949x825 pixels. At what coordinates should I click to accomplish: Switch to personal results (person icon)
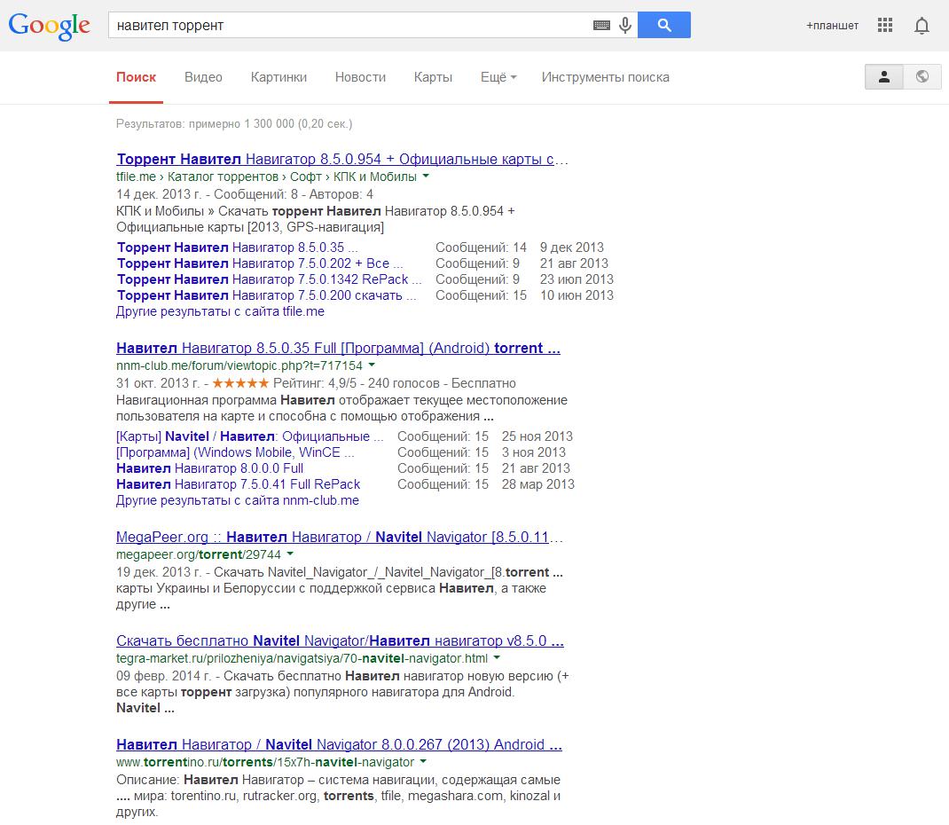[884, 77]
